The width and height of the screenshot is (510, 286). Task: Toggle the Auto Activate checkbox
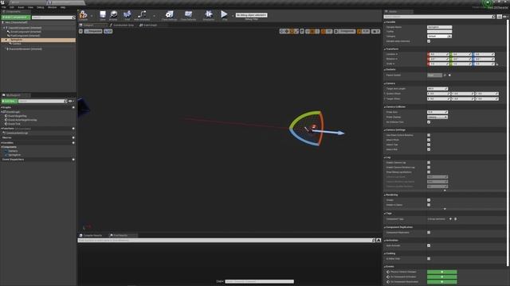tap(429, 245)
